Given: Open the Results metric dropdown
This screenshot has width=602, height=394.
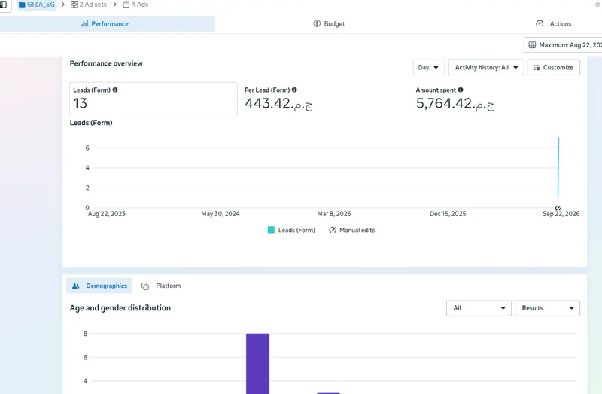Looking at the screenshot, I should [x=548, y=308].
